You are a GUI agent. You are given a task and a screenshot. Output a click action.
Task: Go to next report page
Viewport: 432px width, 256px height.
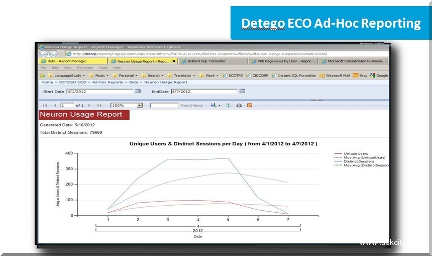89,105
